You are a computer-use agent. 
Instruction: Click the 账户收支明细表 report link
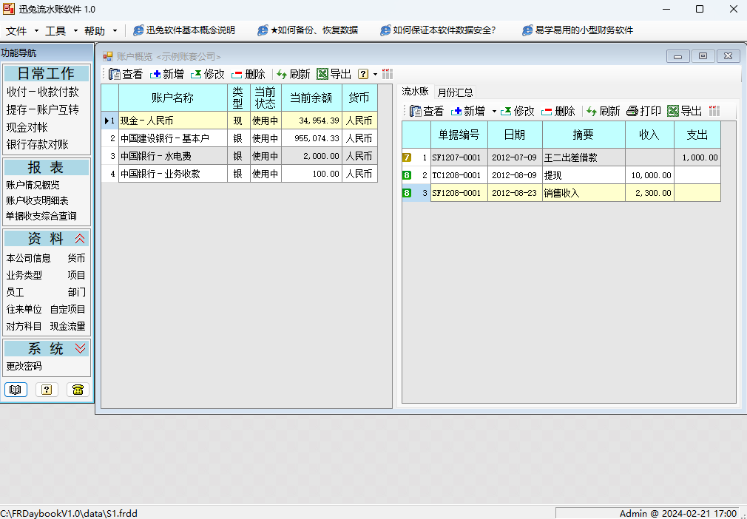coord(38,200)
